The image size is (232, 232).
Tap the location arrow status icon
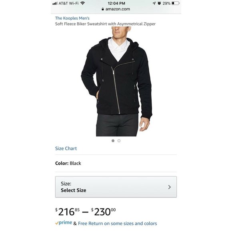(x=154, y=3)
